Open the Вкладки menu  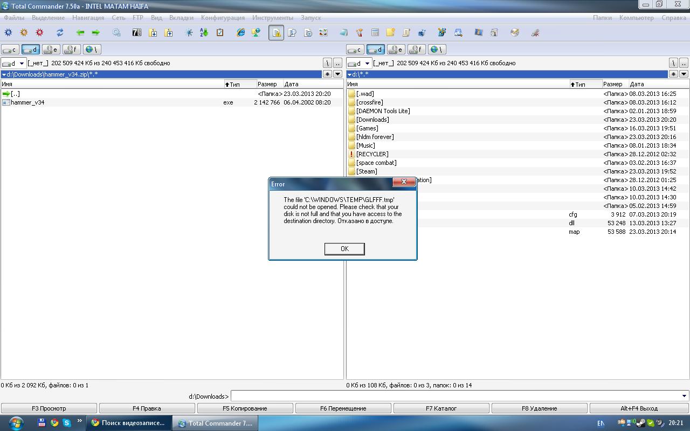click(181, 18)
